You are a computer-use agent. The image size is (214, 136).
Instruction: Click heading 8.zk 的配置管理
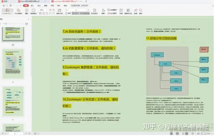[x=89, y=48]
